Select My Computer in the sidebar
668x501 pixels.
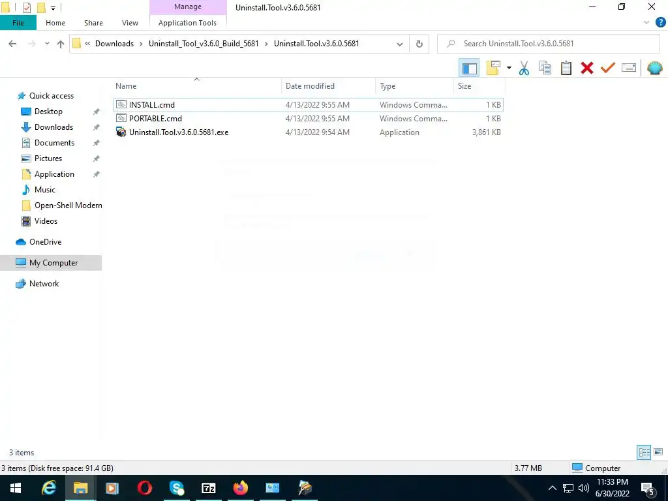click(51, 263)
